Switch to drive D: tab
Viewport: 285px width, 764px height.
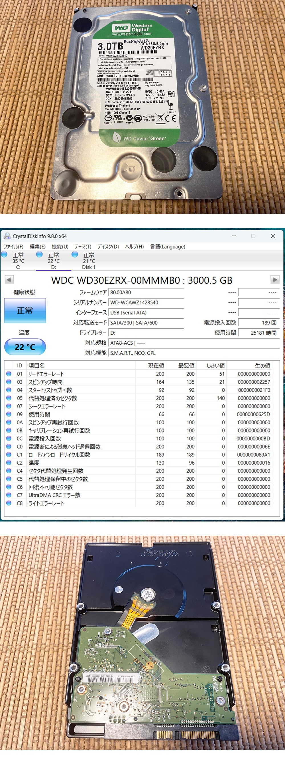[x=53, y=261]
